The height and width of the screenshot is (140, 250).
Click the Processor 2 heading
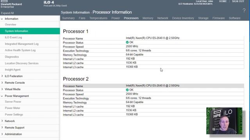click(76, 79)
